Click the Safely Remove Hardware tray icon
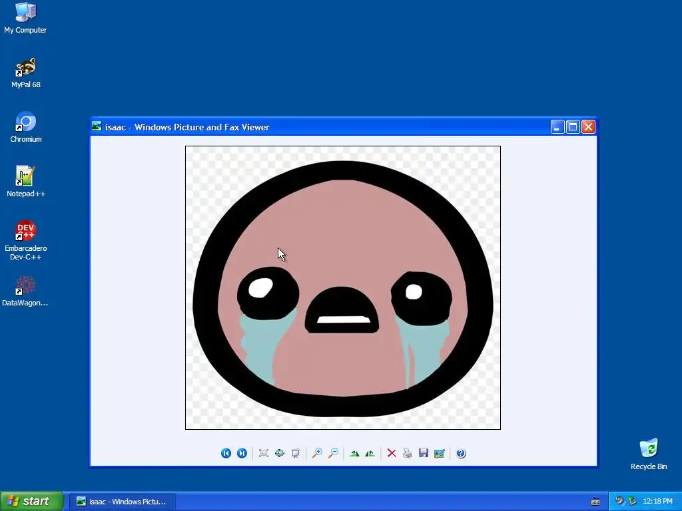The height and width of the screenshot is (511, 682). [633, 501]
